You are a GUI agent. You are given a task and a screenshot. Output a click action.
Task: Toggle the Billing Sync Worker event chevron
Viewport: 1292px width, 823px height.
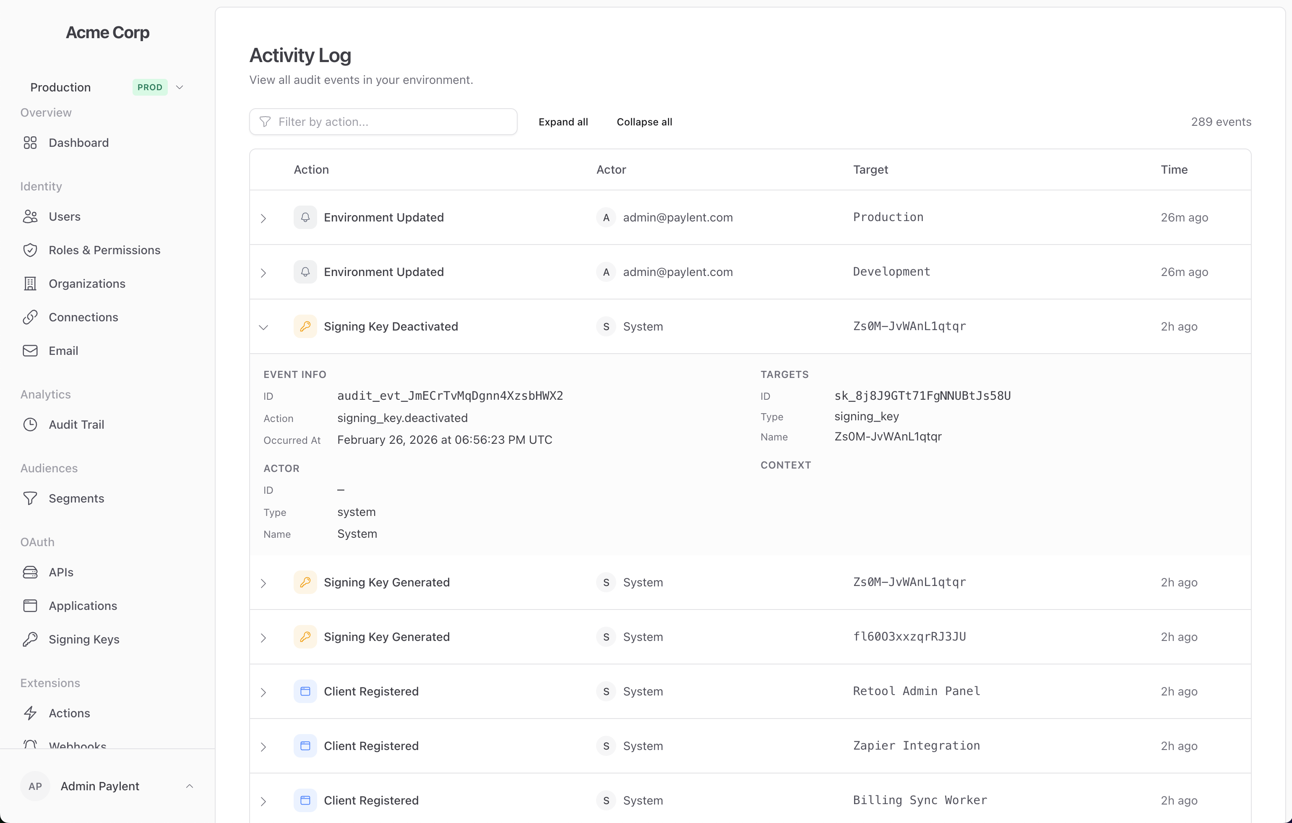263,801
